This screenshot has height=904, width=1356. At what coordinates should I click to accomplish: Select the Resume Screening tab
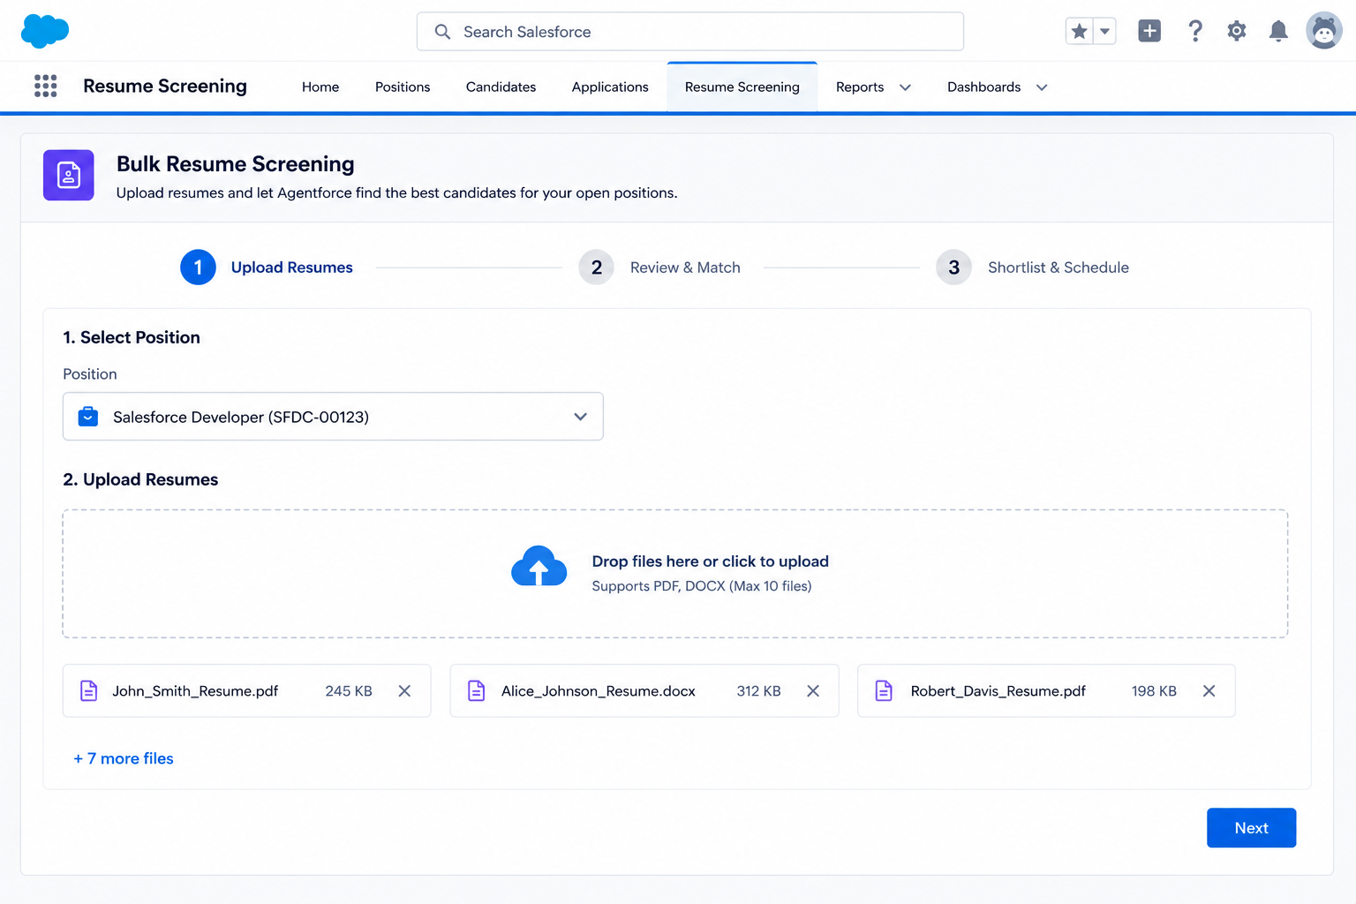click(742, 87)
